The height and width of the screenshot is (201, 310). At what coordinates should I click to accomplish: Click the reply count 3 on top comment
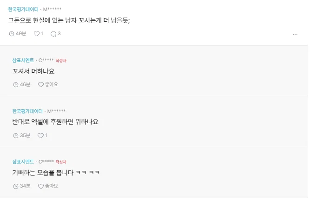click(59, 34)
